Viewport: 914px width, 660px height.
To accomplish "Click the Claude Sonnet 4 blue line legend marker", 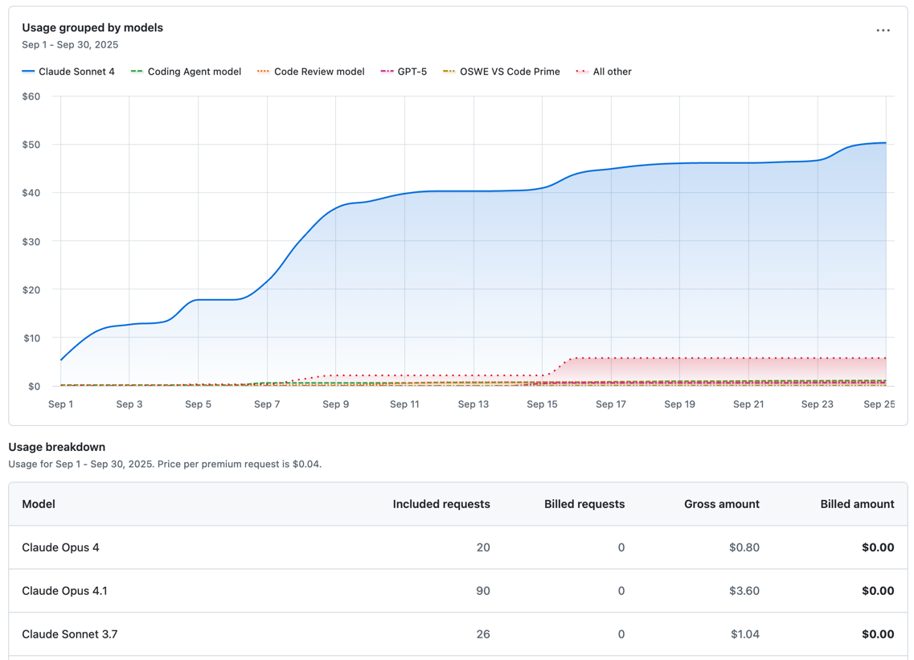I will pos(27,72).
